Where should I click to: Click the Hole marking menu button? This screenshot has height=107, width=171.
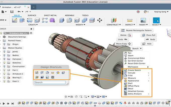[147, 44]
